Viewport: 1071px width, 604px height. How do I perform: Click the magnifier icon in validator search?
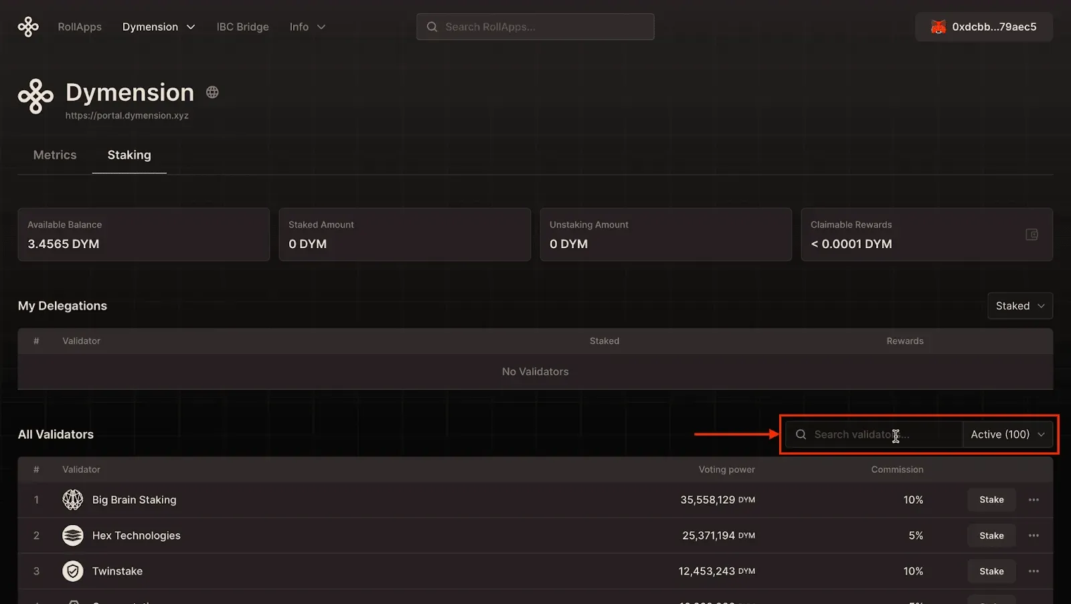801,435
